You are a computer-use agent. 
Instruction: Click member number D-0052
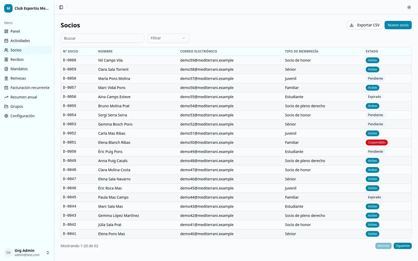pos(69,133)
